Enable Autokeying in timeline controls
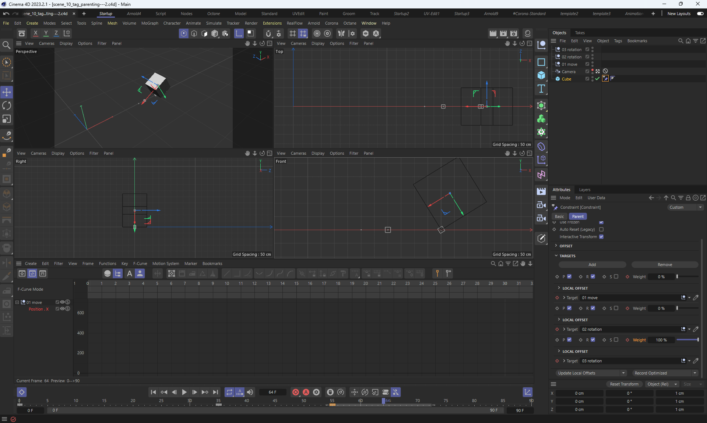The height and width of the screenshot is (423, 707). [306, 392]
